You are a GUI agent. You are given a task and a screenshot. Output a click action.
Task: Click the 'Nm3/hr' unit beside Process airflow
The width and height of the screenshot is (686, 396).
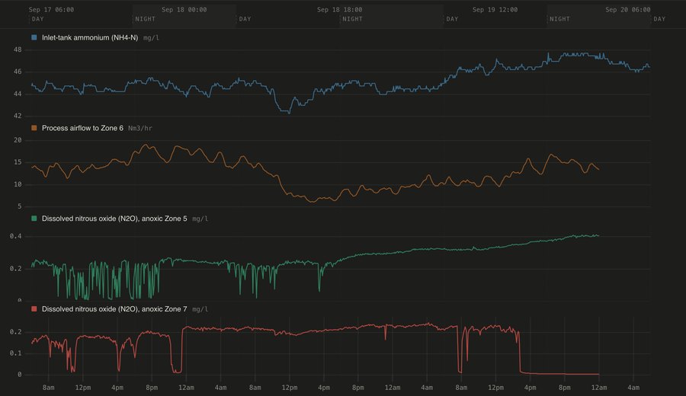(140, 129)
